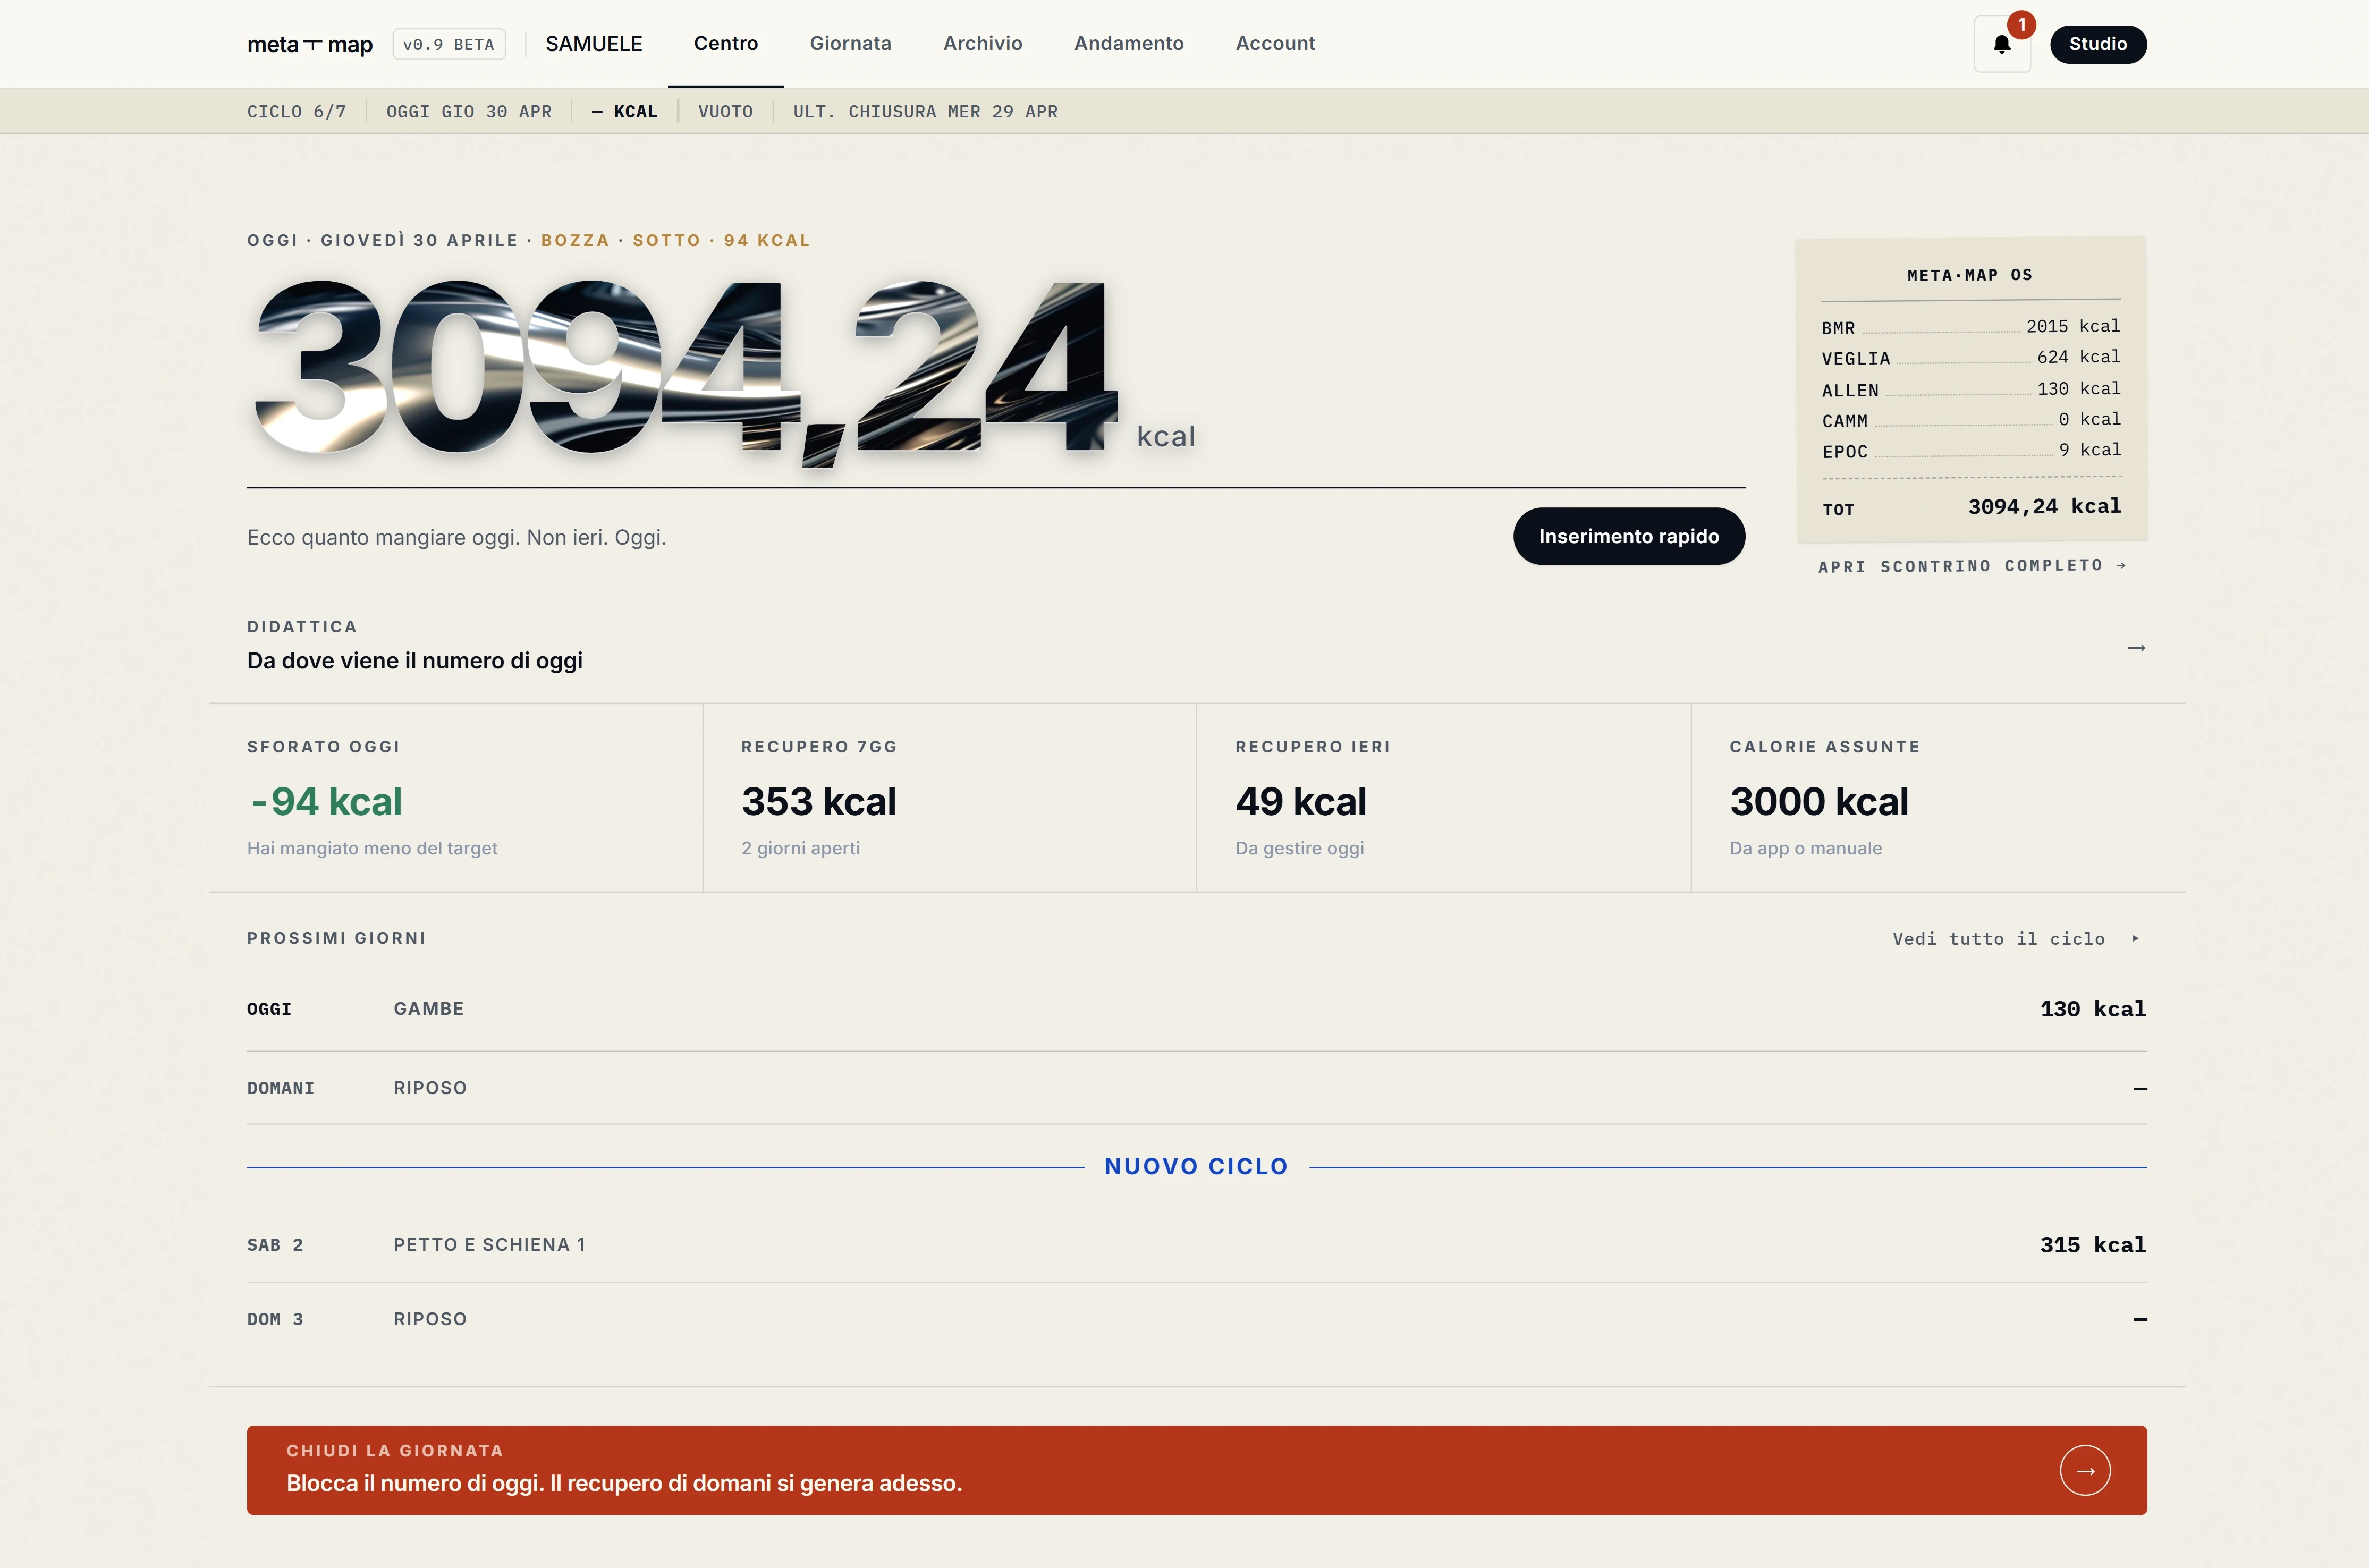2369x1568 pixels.
Task: Click ULT. CHIUSURA MER 29 APR entry
Action: click(x=925, y=111)
